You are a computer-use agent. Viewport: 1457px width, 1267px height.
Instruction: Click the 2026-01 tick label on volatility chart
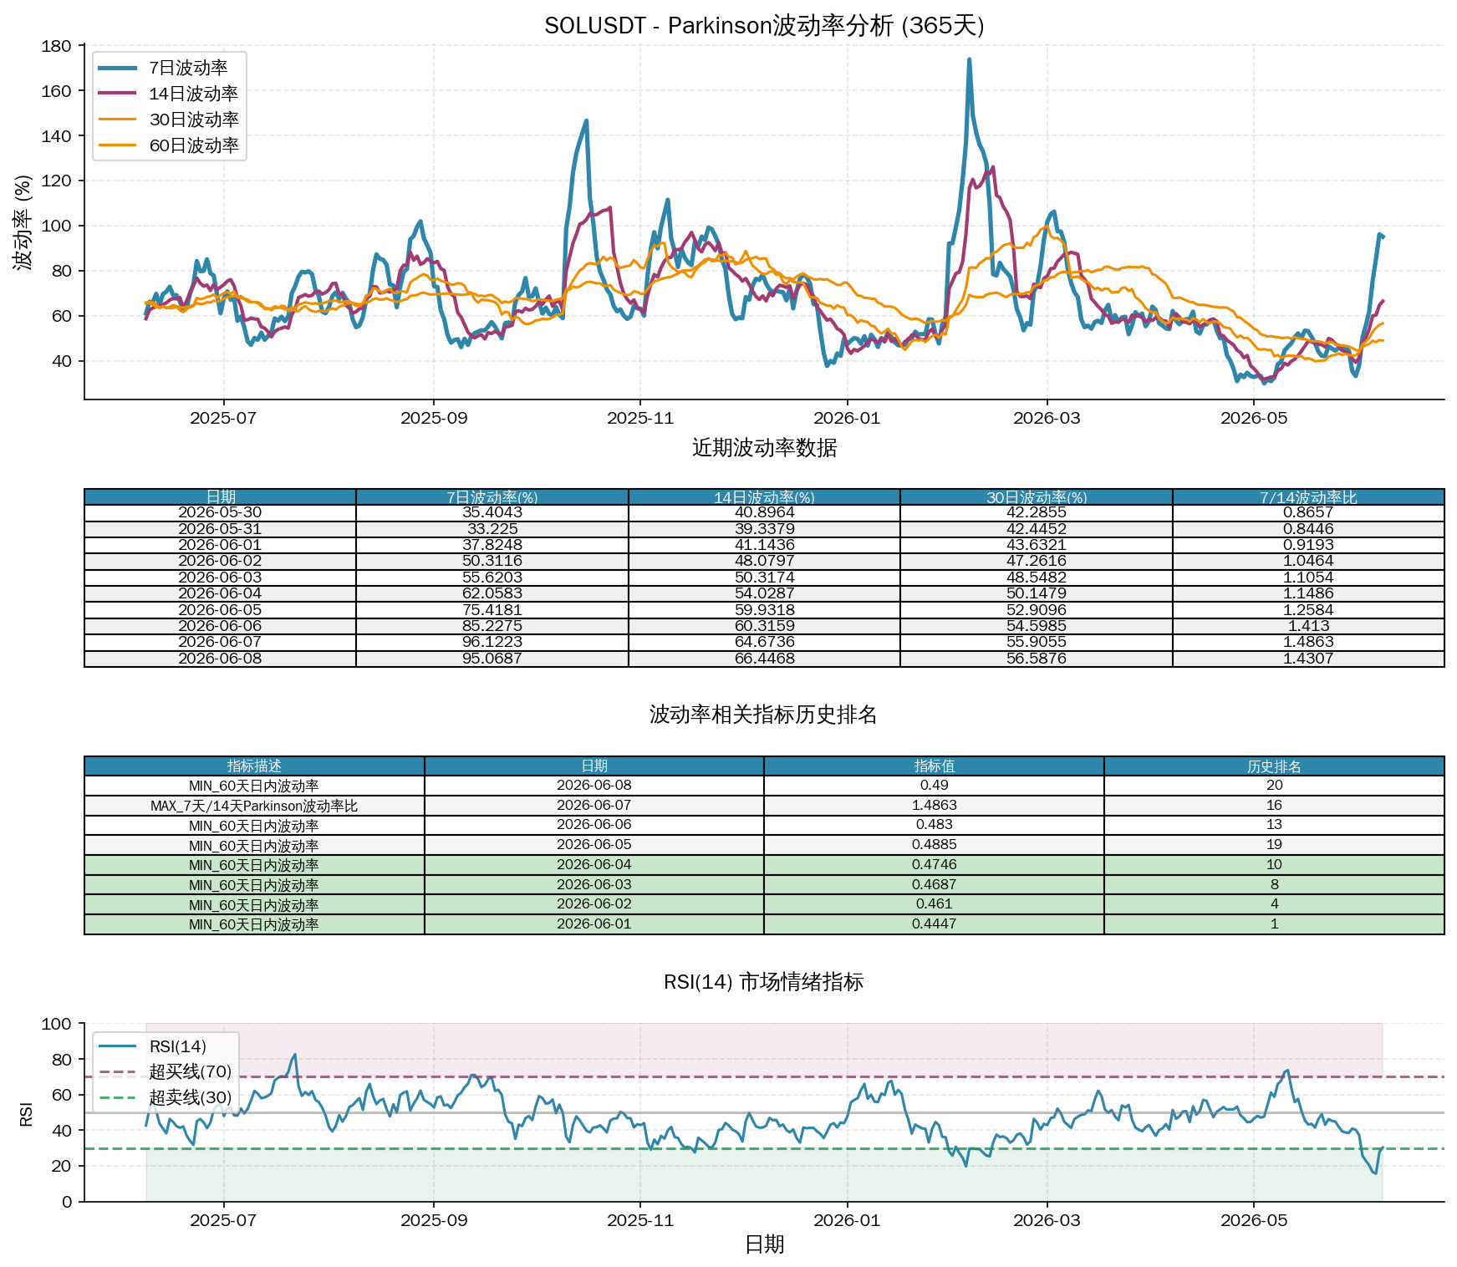click(x=847, y=418)
